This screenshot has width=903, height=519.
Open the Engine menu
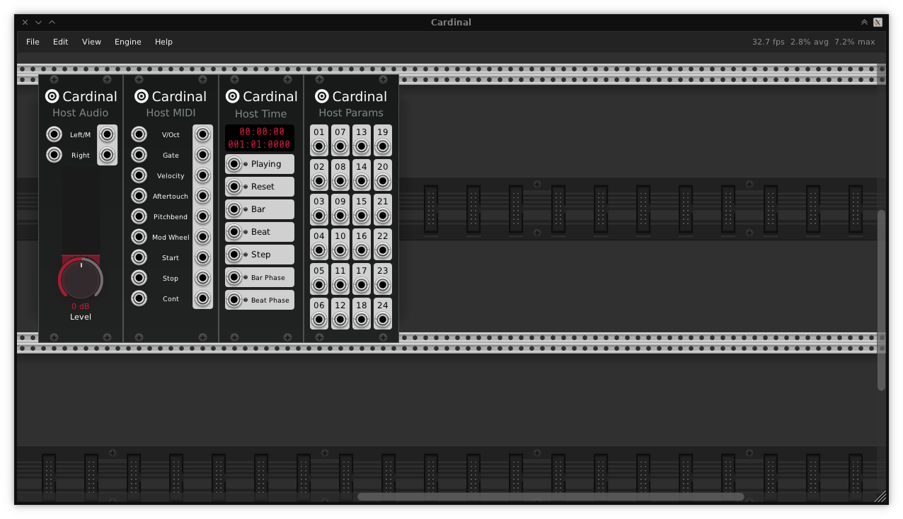[128, 42]
